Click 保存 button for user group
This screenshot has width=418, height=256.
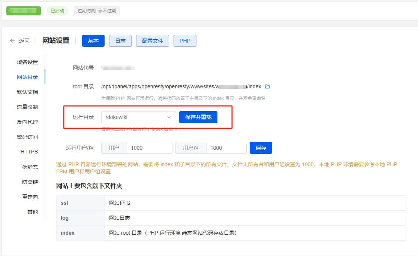261,148
